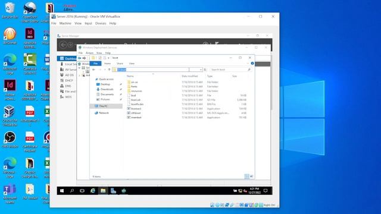The height and width of the screenshot is (214, 381).
Task: Launch Internet Explorer from guest taskbar
Action: tap(93, 191)
